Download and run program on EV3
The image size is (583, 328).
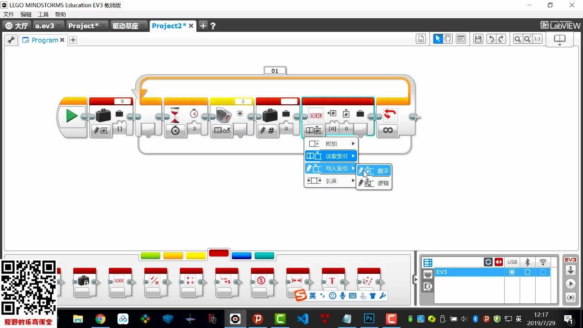pyautogui.click(x=570, y=283)
